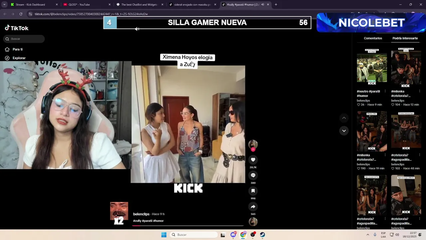Viewport: 426px width, 240px height.
Task: Open the #milenka video posted 19 min ago
Action: (372, 131)
